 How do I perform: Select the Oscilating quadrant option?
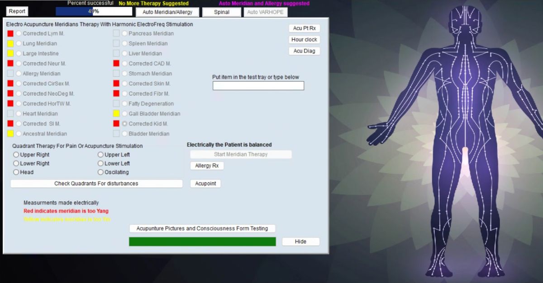click(x=100, y=172)
